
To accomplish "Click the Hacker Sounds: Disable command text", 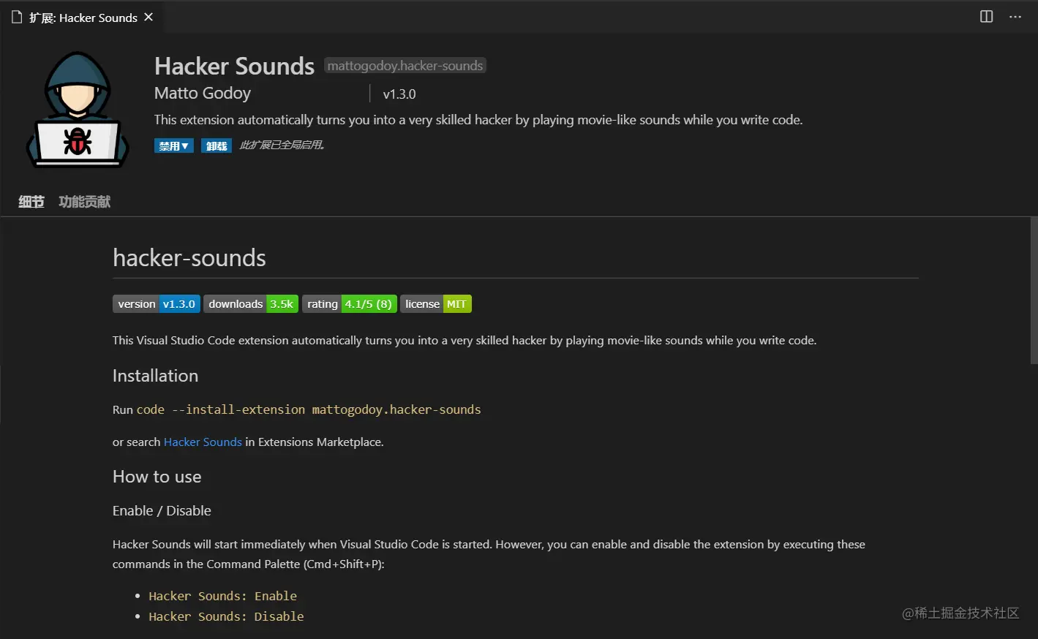I will point(226,616).
